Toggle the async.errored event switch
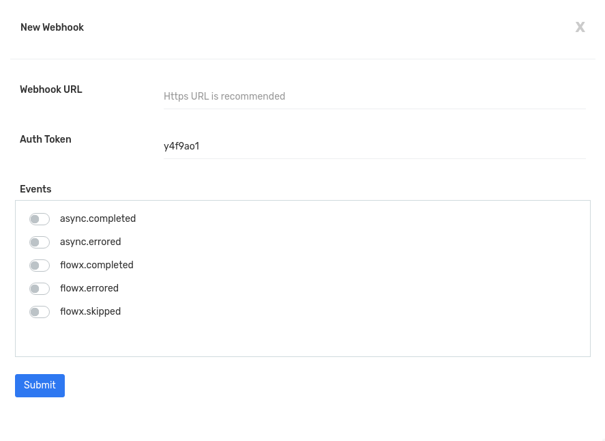This screenshot has height=441, width=605. tap(40, 242)
